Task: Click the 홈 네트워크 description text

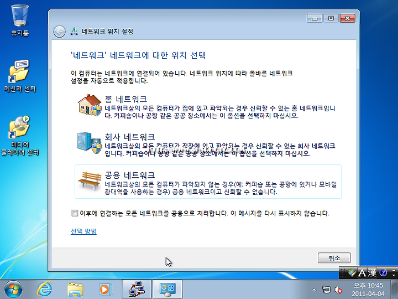Action: tap(220, 112)
